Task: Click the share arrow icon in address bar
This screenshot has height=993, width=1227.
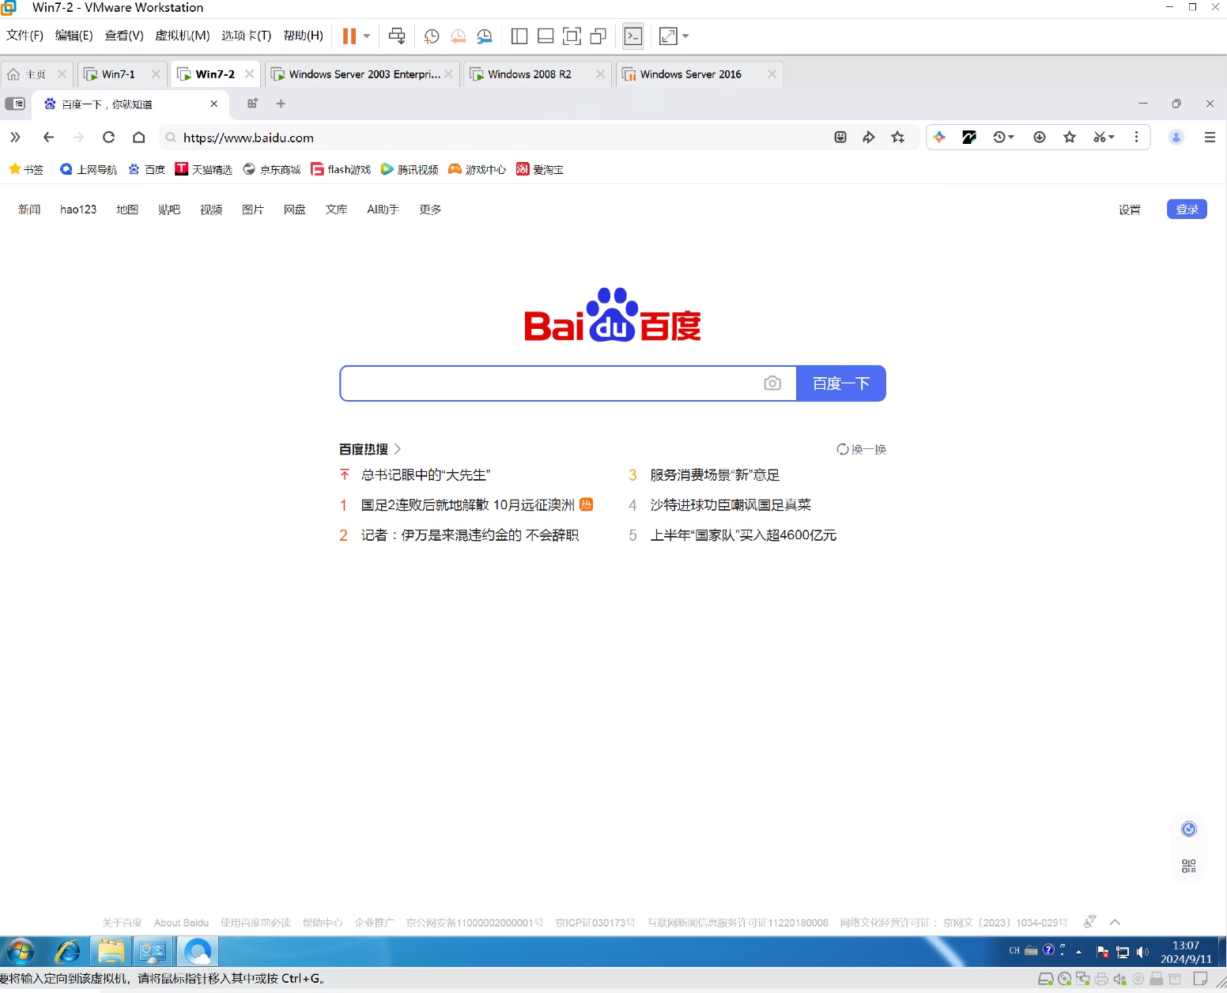Action: (x=869, y=137)
